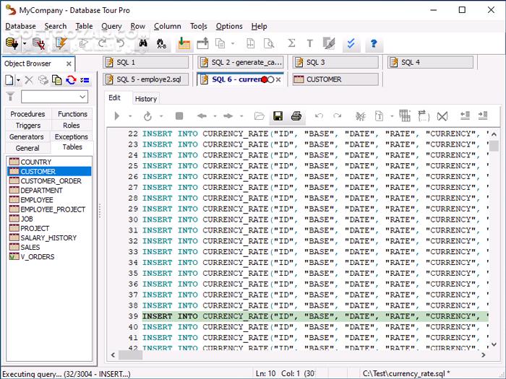This screenshot has width=506, height=379.
Task: Click the import data green arrow icon
Action: [x=184, y=43]
